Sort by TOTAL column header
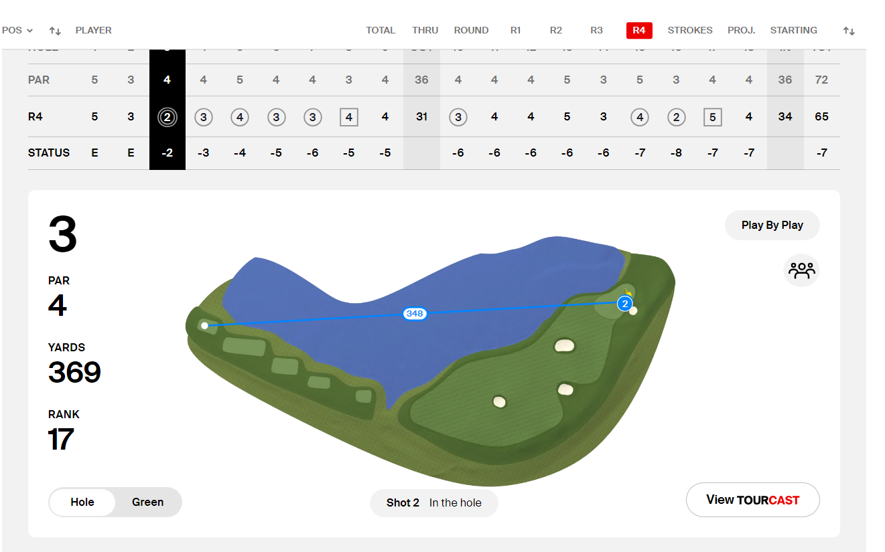Viewport: 885px width, 552px height. [x=380, y=31]
